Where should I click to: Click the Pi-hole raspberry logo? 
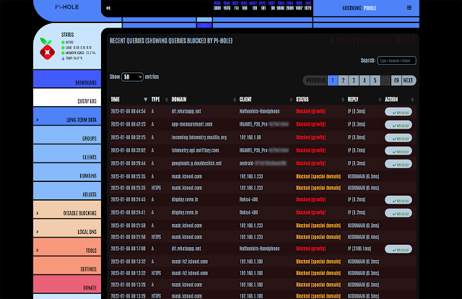tap(47, 49)
